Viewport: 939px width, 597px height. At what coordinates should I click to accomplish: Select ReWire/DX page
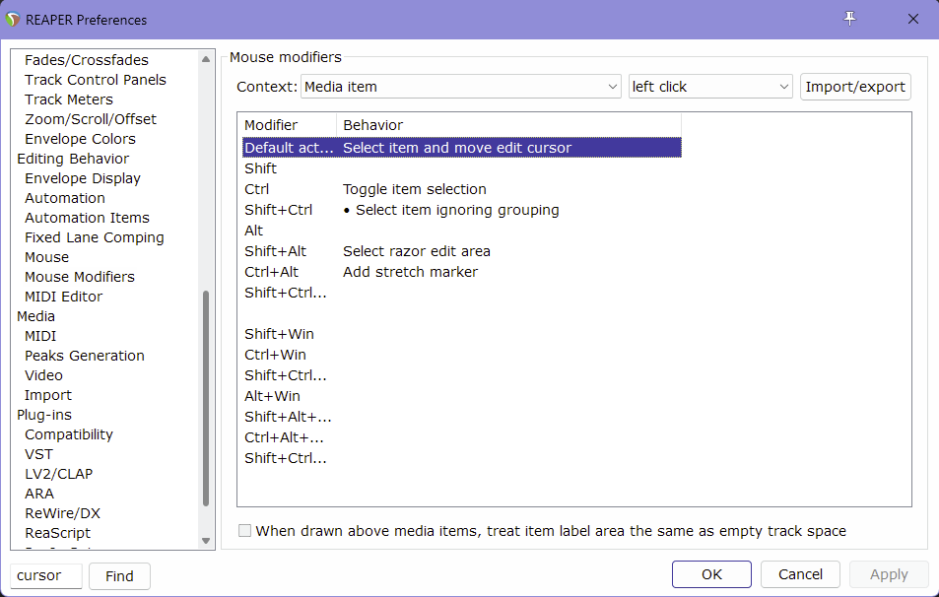62,514
